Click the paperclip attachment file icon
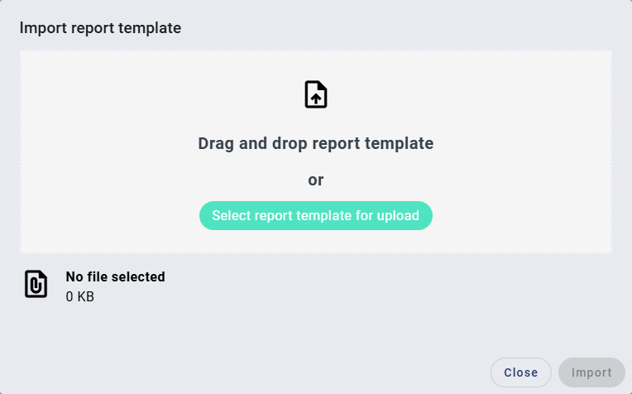The width and height of the screenshot is (632, 394). click(x=36, y=284)
